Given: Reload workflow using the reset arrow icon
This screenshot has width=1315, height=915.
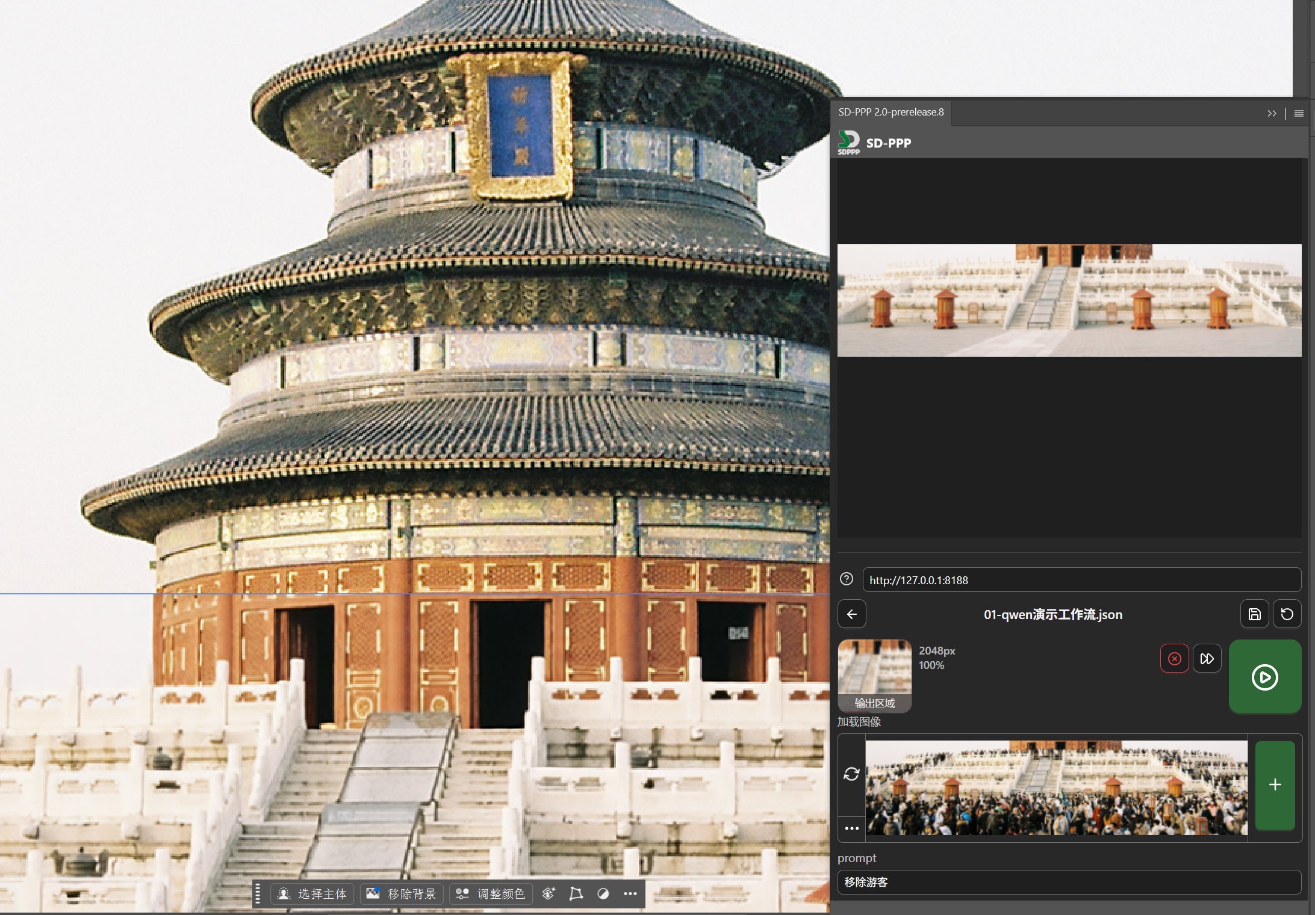Looking at the screenshot, I should [1287, 614].
